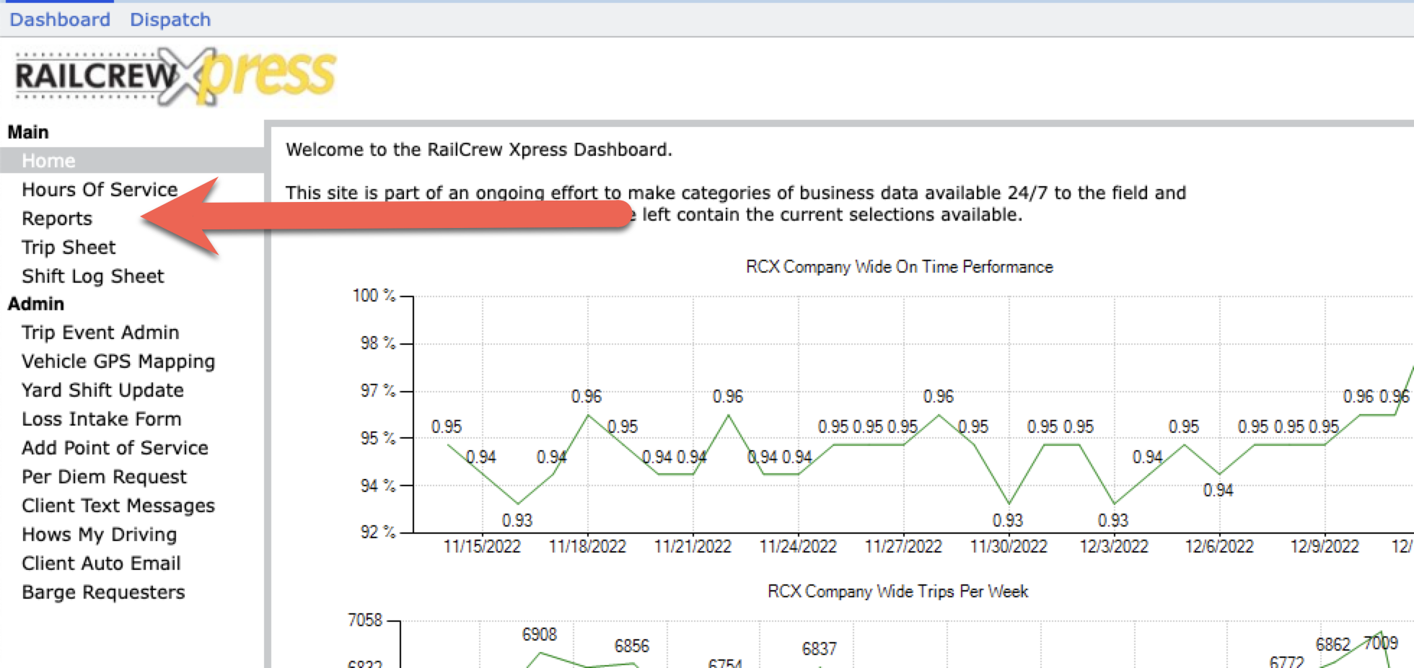Click the 7009 data label

[x=1381, y=643]
